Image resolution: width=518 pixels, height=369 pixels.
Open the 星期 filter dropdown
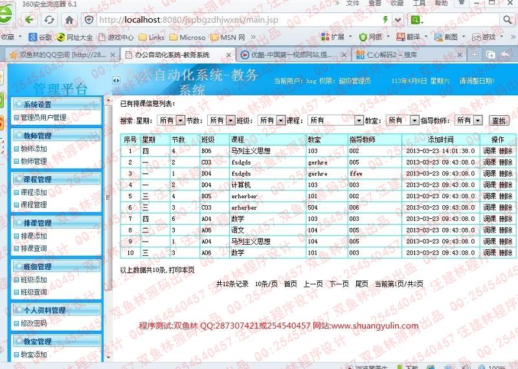coord(170,120)
